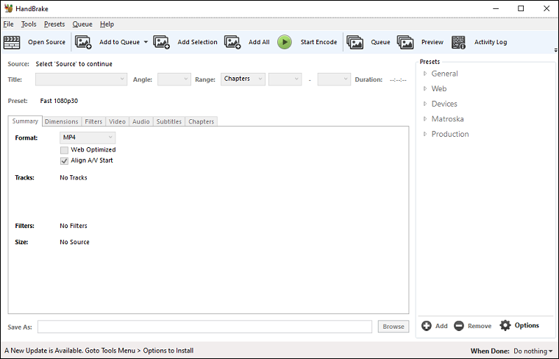Click the 'No Source' size text
This screenshot has width=559, height=359.
pos(74,242)
